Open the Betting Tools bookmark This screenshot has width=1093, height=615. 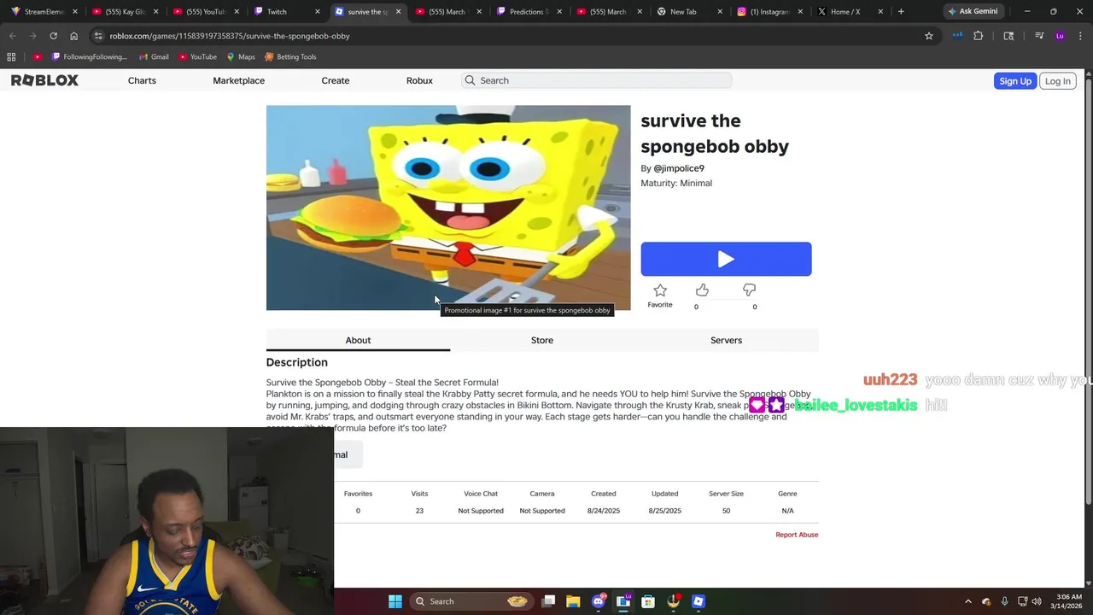click(290, 56)
